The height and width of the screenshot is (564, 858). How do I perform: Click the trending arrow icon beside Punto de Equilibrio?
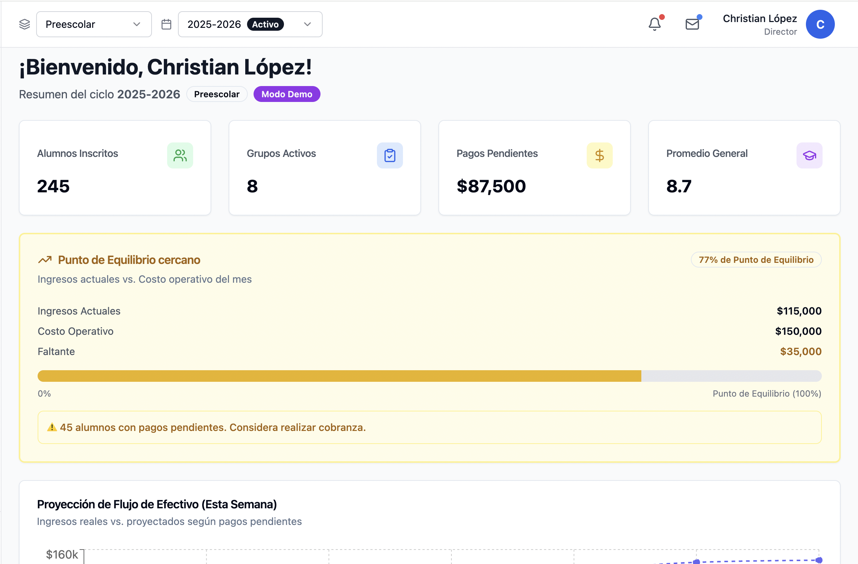(x=45, y=260)
